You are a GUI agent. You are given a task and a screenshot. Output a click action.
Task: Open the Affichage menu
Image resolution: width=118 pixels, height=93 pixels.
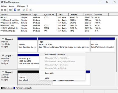(21, 6)
